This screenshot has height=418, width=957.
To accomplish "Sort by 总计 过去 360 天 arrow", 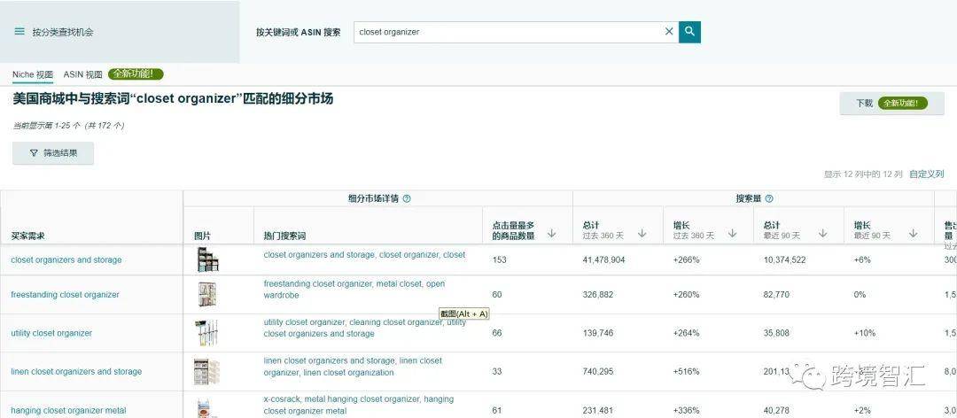I will click(642, 234).
